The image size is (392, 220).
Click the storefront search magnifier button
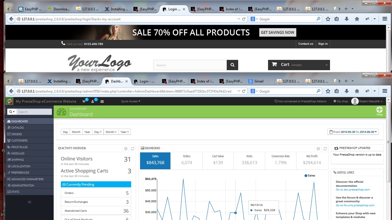tap(232, 65)
